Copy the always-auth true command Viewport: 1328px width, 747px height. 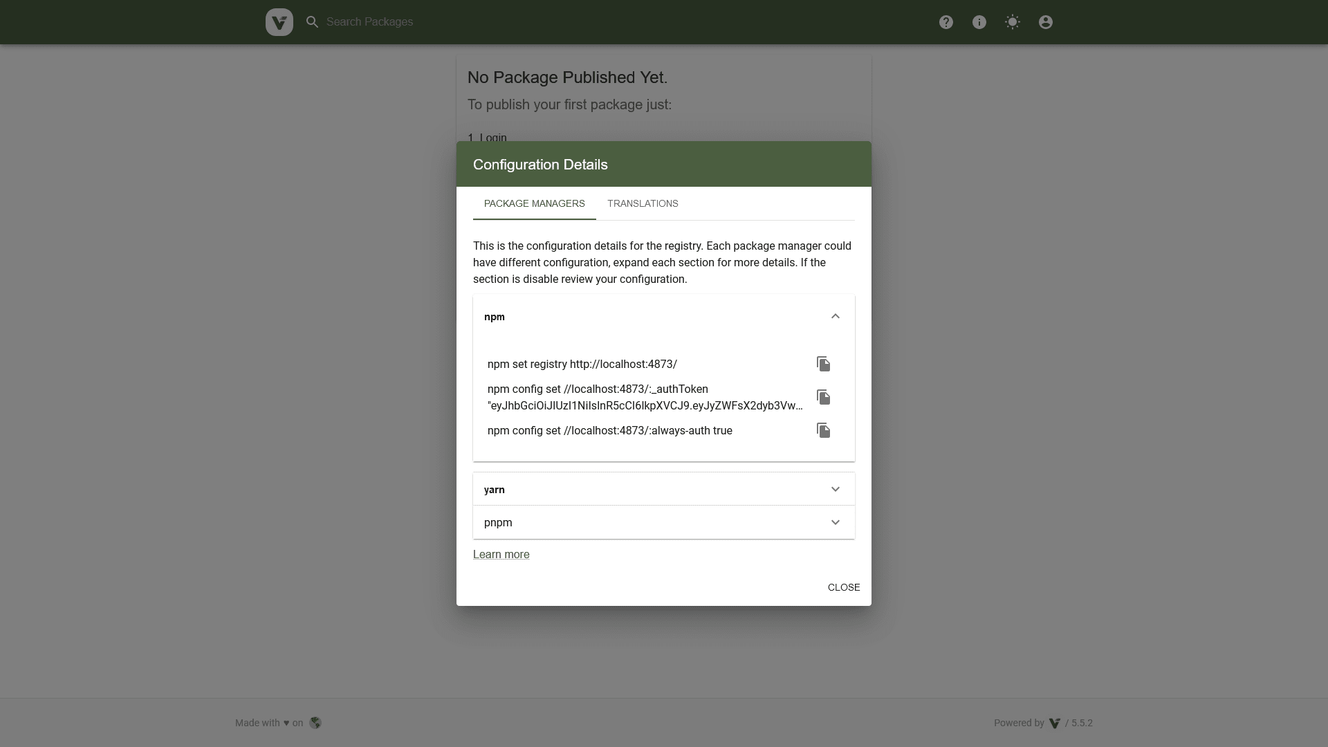point(823,430)
